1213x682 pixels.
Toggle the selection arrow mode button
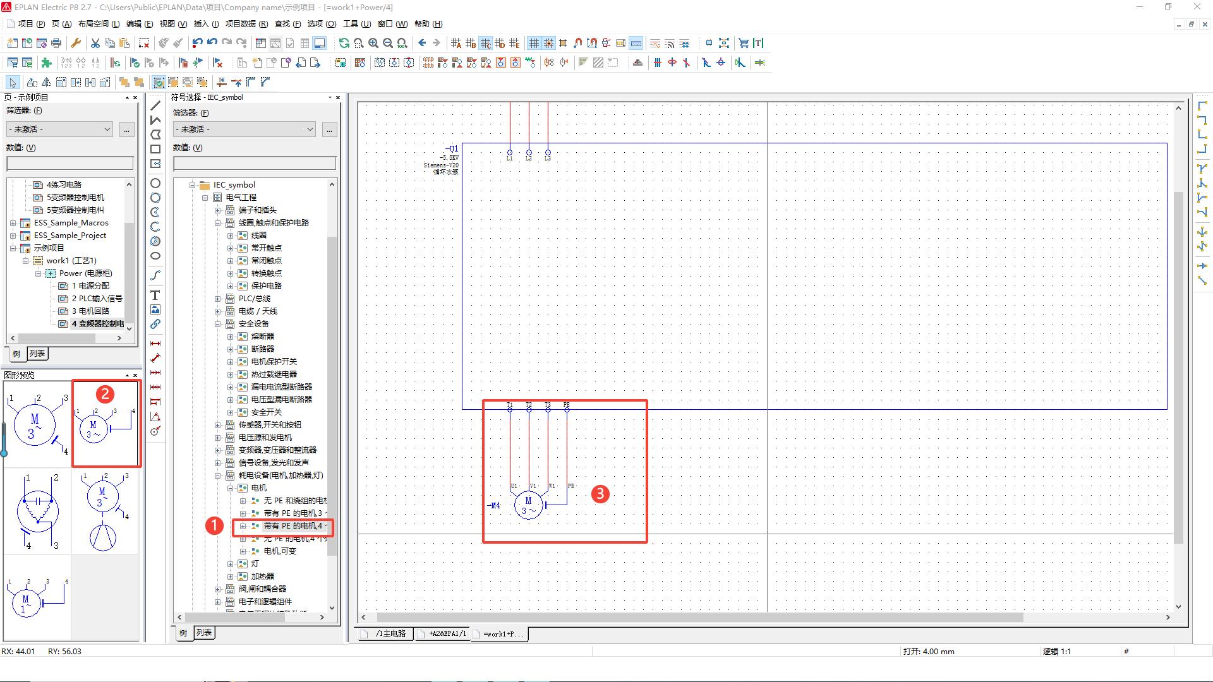click(13, 82)
